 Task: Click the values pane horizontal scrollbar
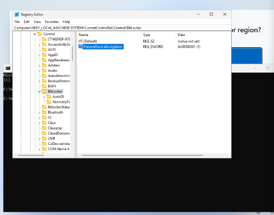pos(142,155)
